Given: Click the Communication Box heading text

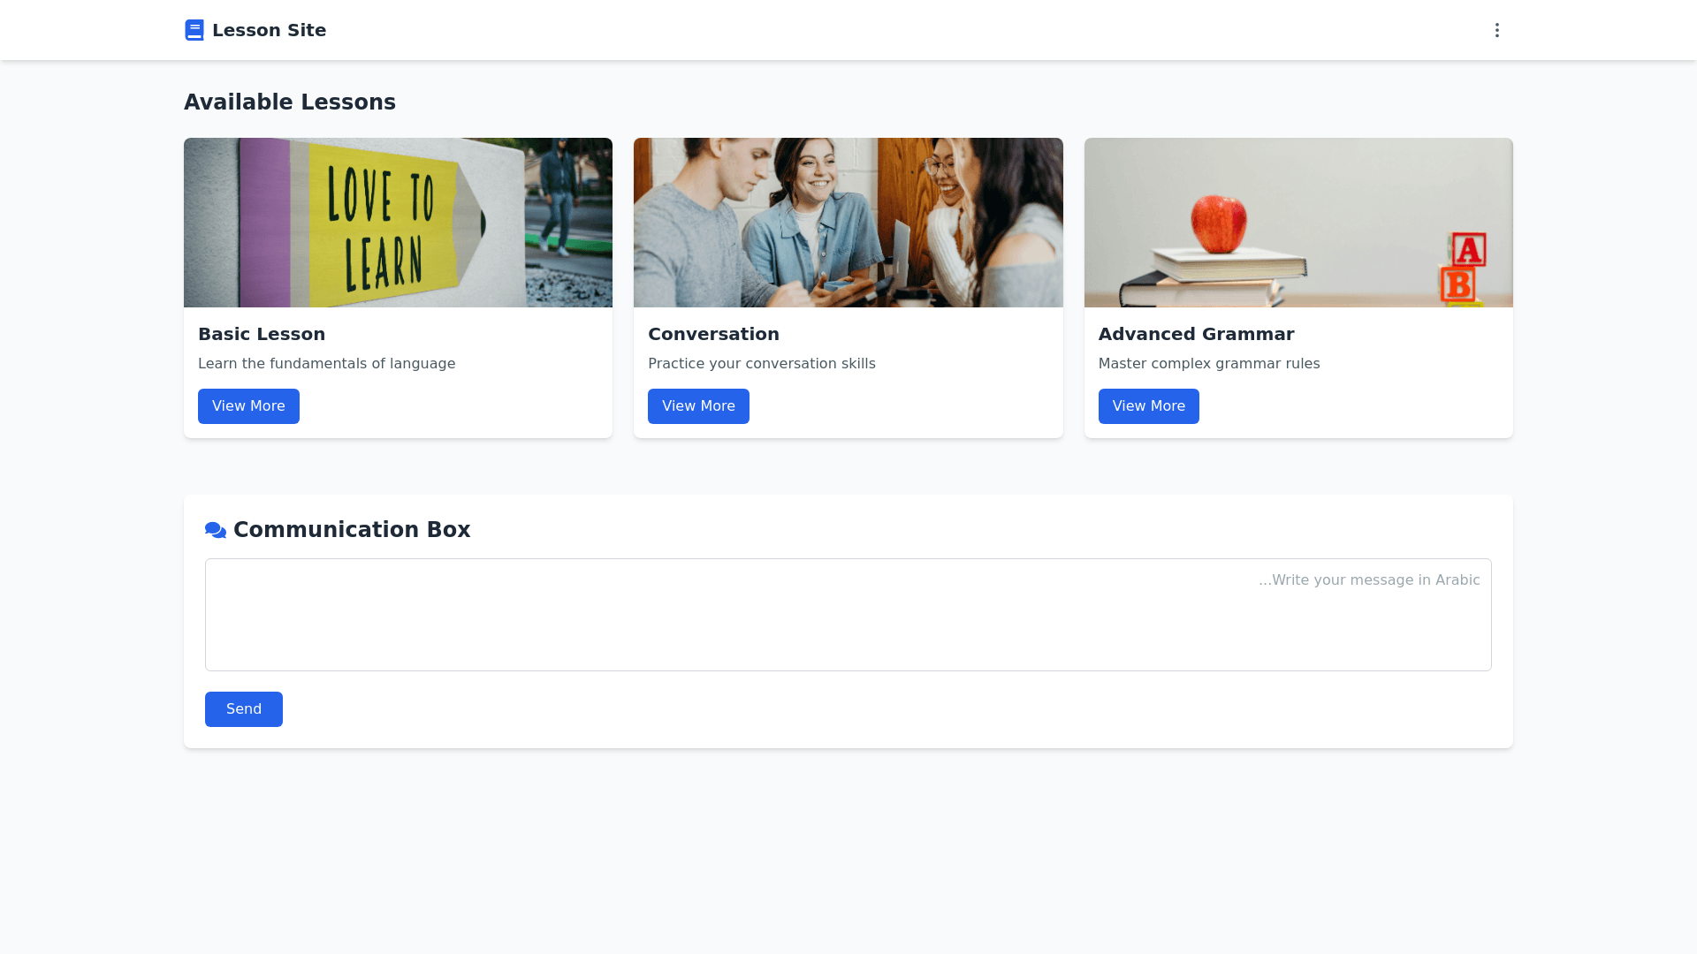Looking at the screenshot, I should click(352, 530).
